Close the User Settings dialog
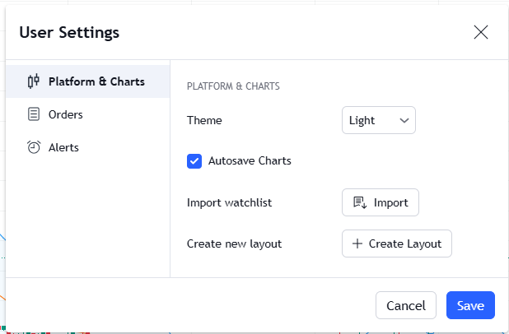Image resolution: width=509 pixels, height=334 pixels. [481, 32]
